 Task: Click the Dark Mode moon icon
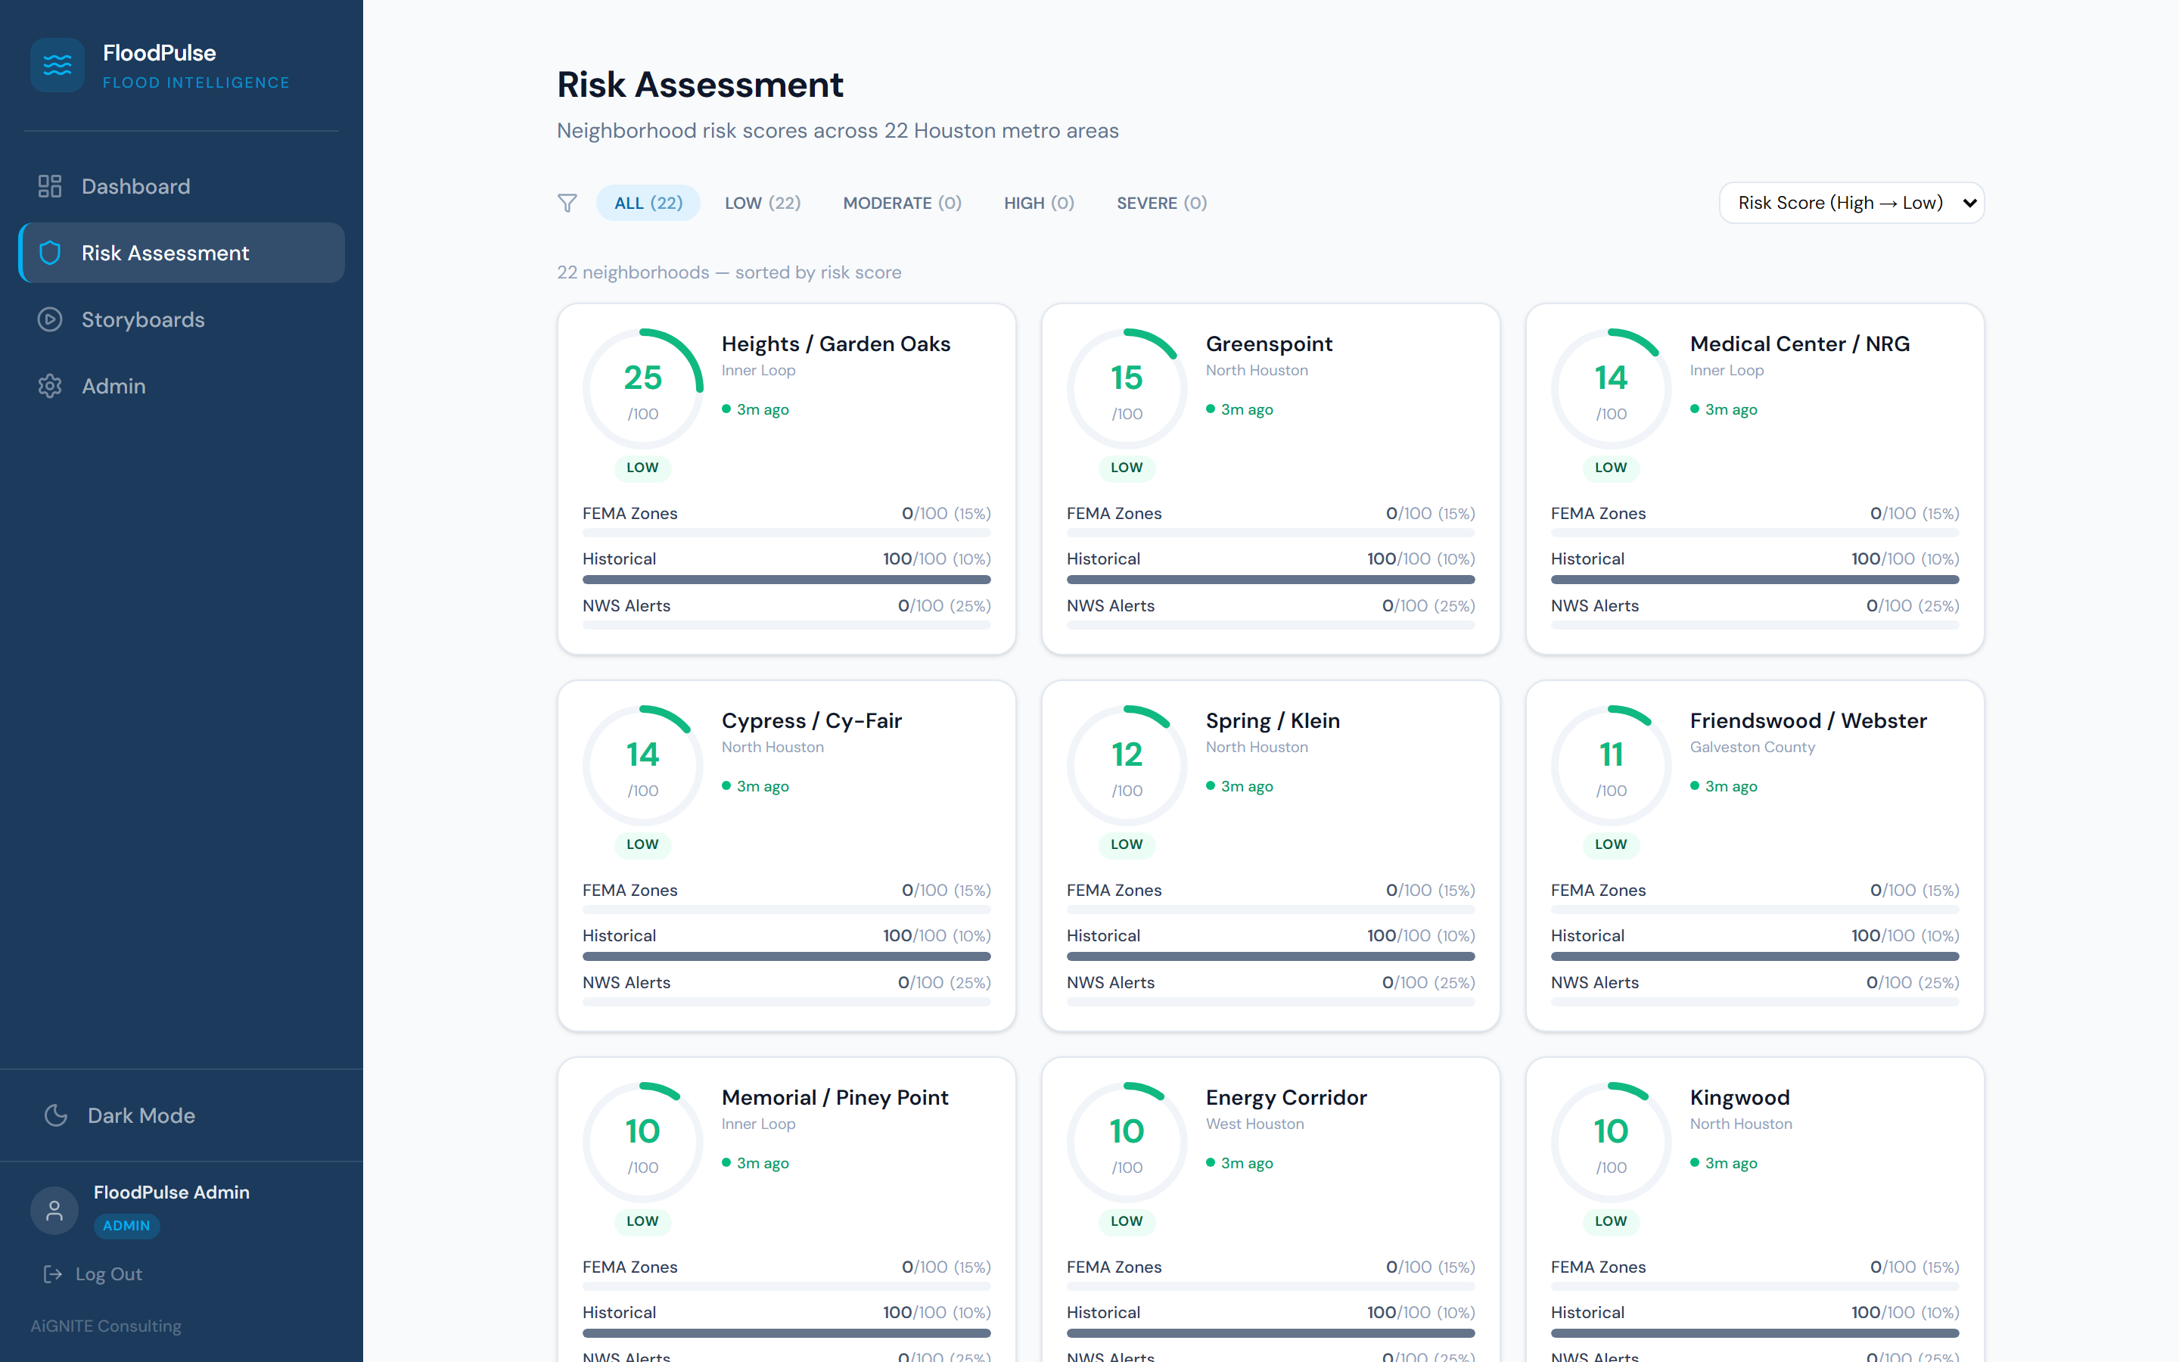56,1115
